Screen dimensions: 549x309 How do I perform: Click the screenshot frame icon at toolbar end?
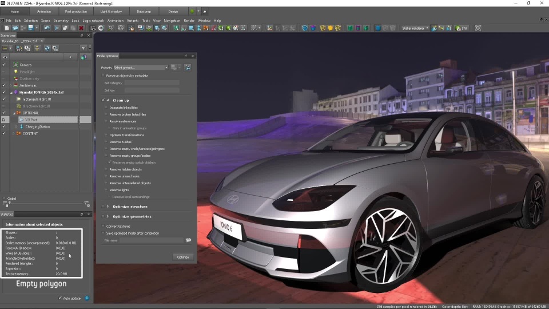point(478,28)
